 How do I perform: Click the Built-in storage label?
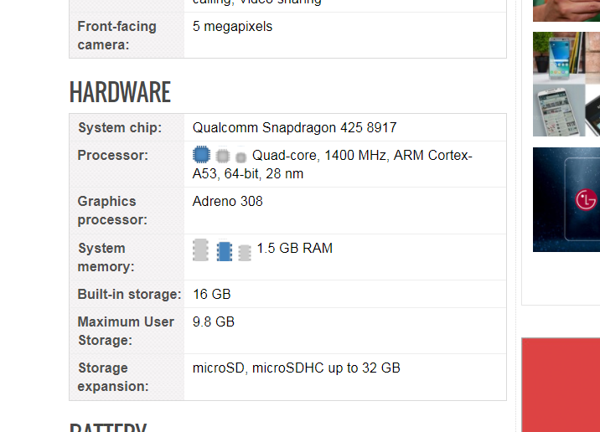coord(129,295)
